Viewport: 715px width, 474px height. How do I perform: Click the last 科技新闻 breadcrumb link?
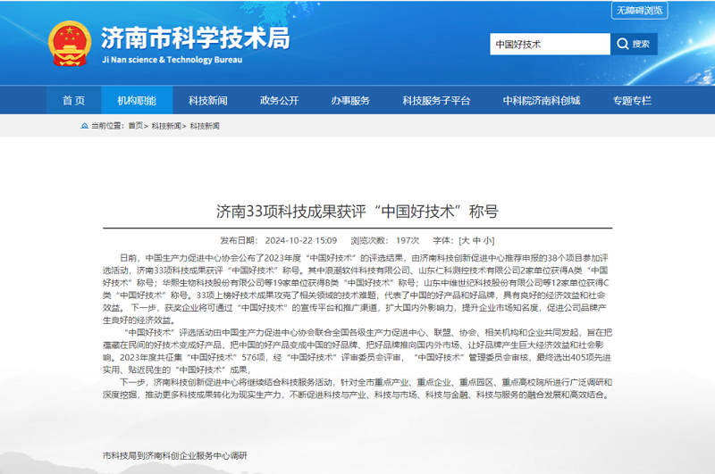click(x=204, y=126)
